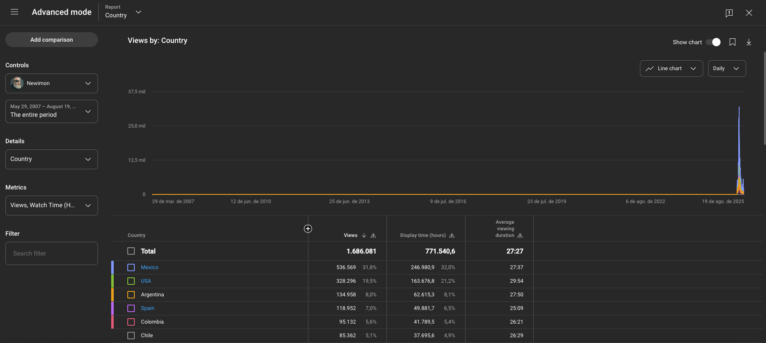This screenshot has width=766, height=343.
Task: Download the report with the export icon
Action: click(x=749, y=42)
